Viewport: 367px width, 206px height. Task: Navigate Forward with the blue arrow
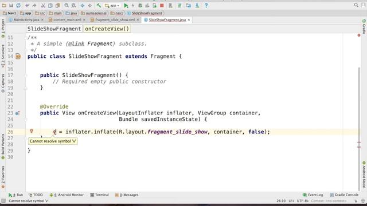click(x=89, y=5)
